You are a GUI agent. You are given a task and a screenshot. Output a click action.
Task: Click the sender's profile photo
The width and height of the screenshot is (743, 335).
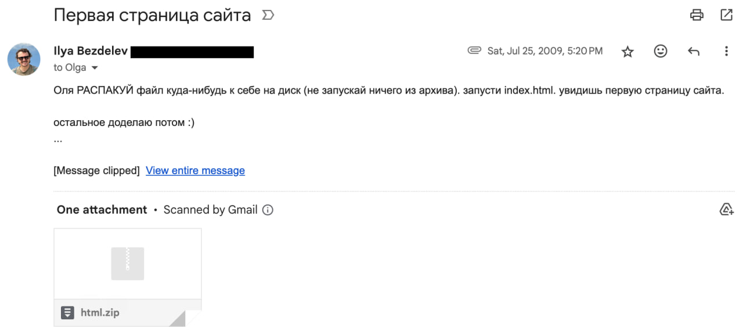(24, 59)
